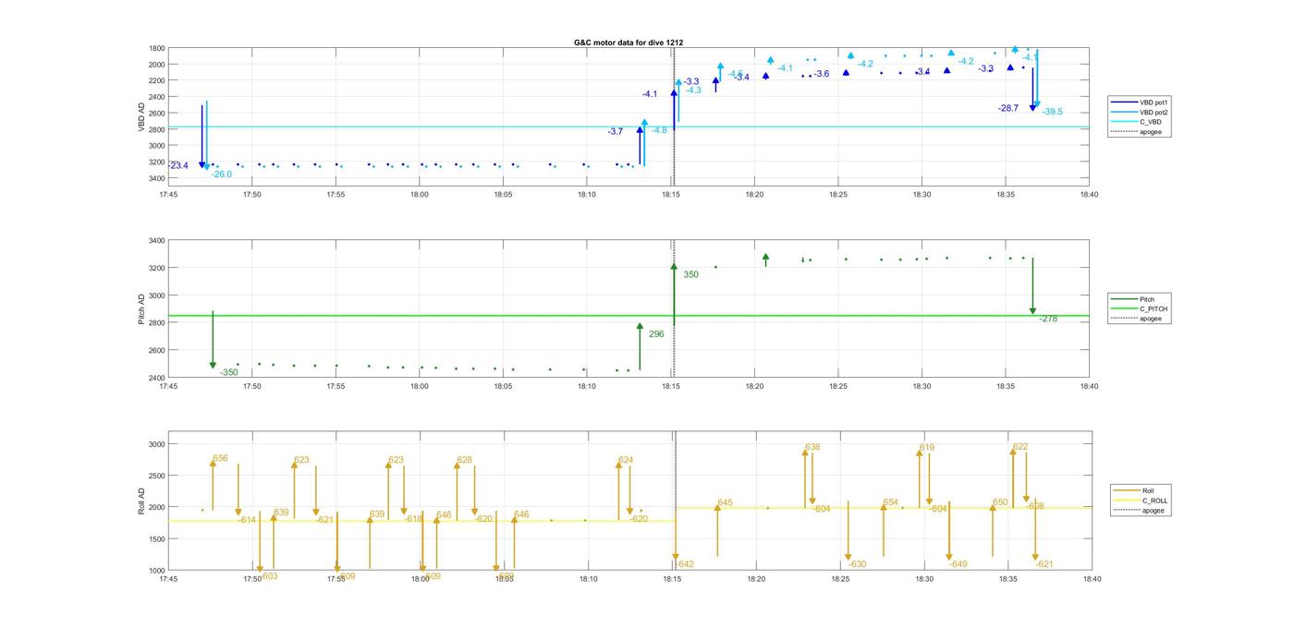Click the '-4.3' VBD data label
This screenshot has width=1294, height=640.
693,91
